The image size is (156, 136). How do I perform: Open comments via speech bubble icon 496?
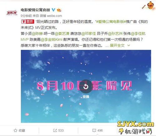(x=94, y=130)
